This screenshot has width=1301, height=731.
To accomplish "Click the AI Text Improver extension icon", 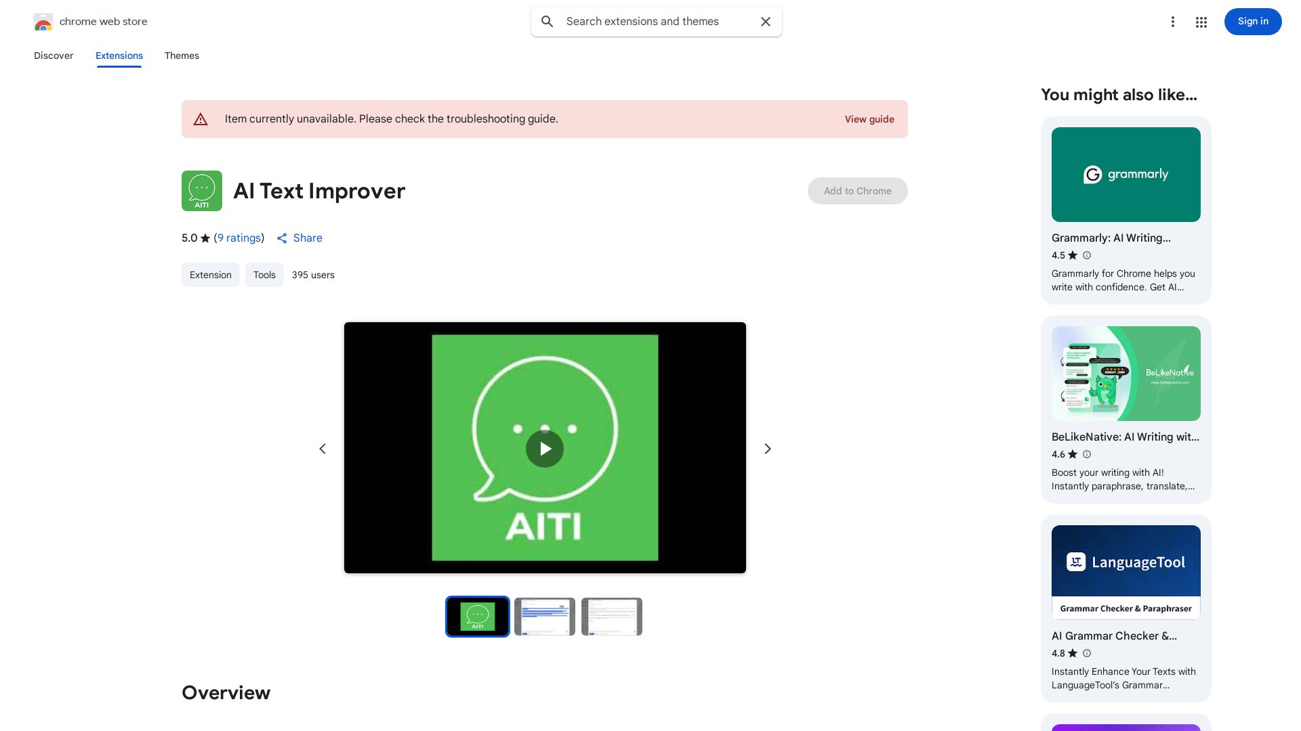I will 201,191.
